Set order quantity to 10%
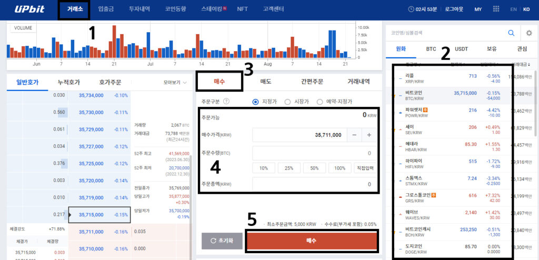 coord(264,168)
